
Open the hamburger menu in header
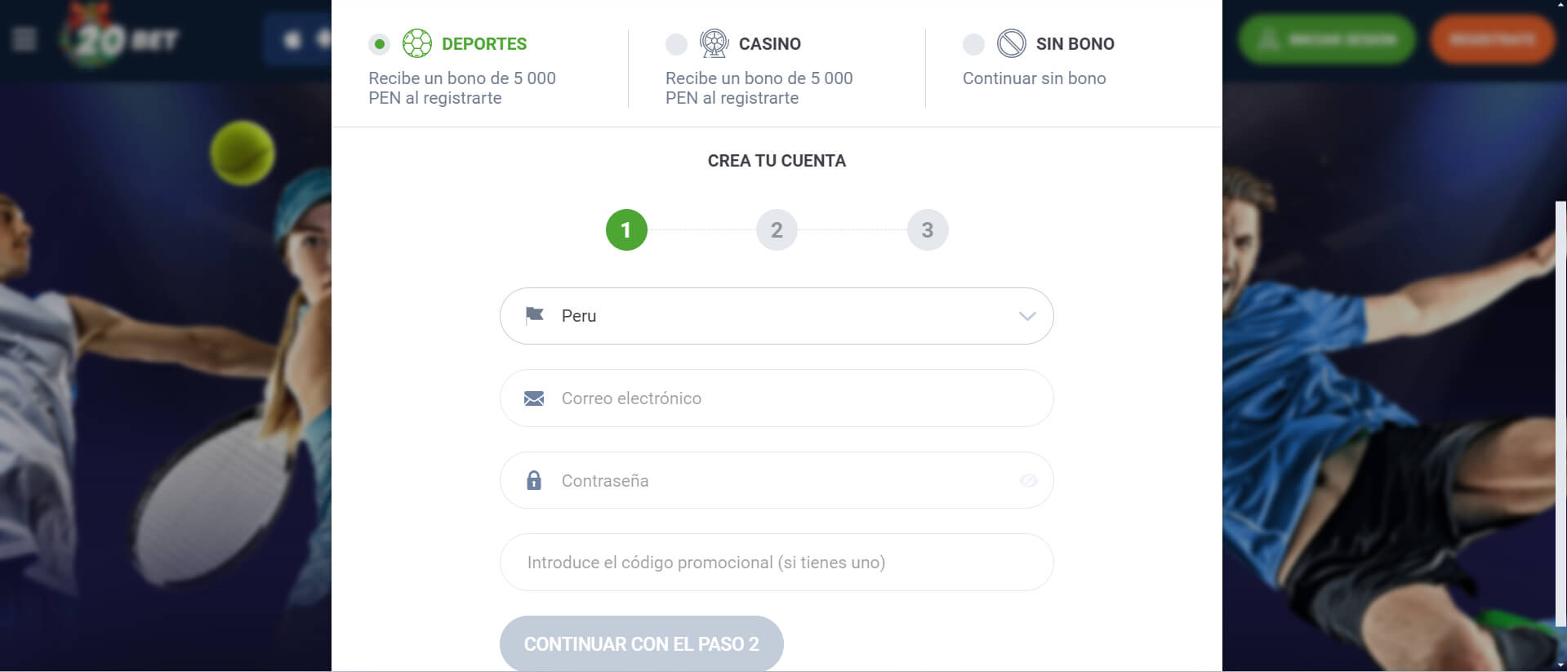pyautogui.click(x=24, y=38)
